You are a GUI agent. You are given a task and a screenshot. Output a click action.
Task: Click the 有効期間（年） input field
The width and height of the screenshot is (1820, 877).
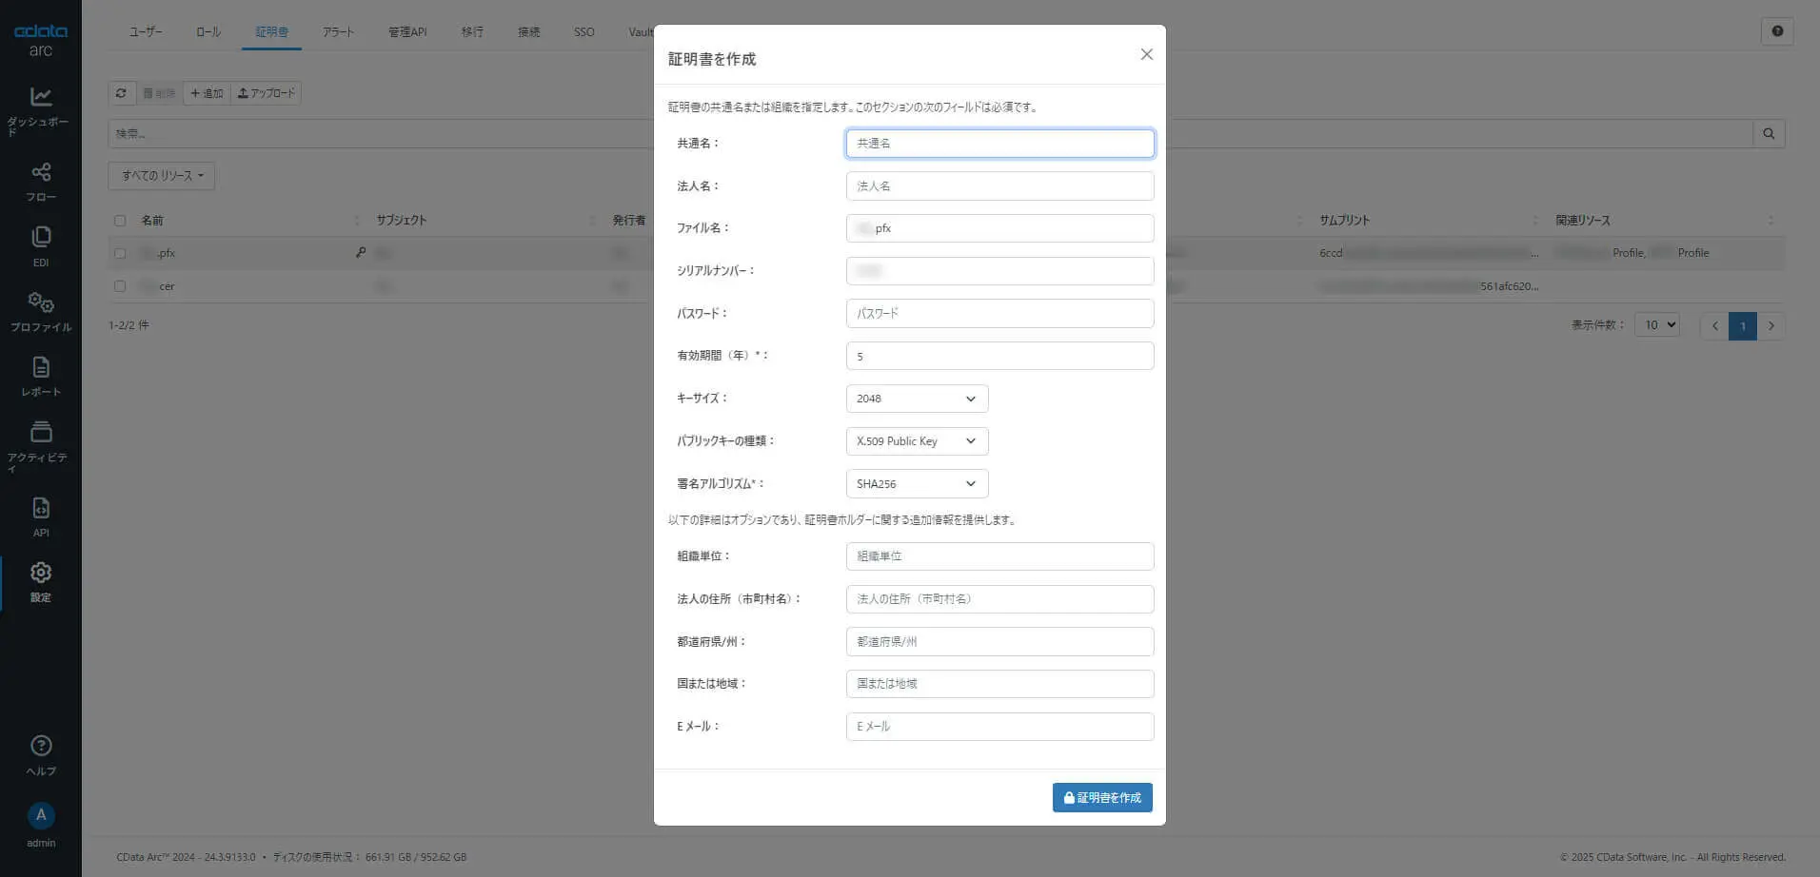click(x=999, y=356)
